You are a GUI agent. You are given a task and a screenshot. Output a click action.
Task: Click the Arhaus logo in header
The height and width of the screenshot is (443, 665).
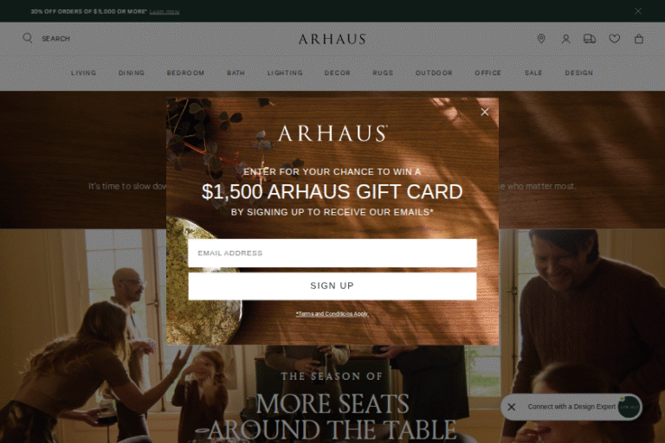332,39
